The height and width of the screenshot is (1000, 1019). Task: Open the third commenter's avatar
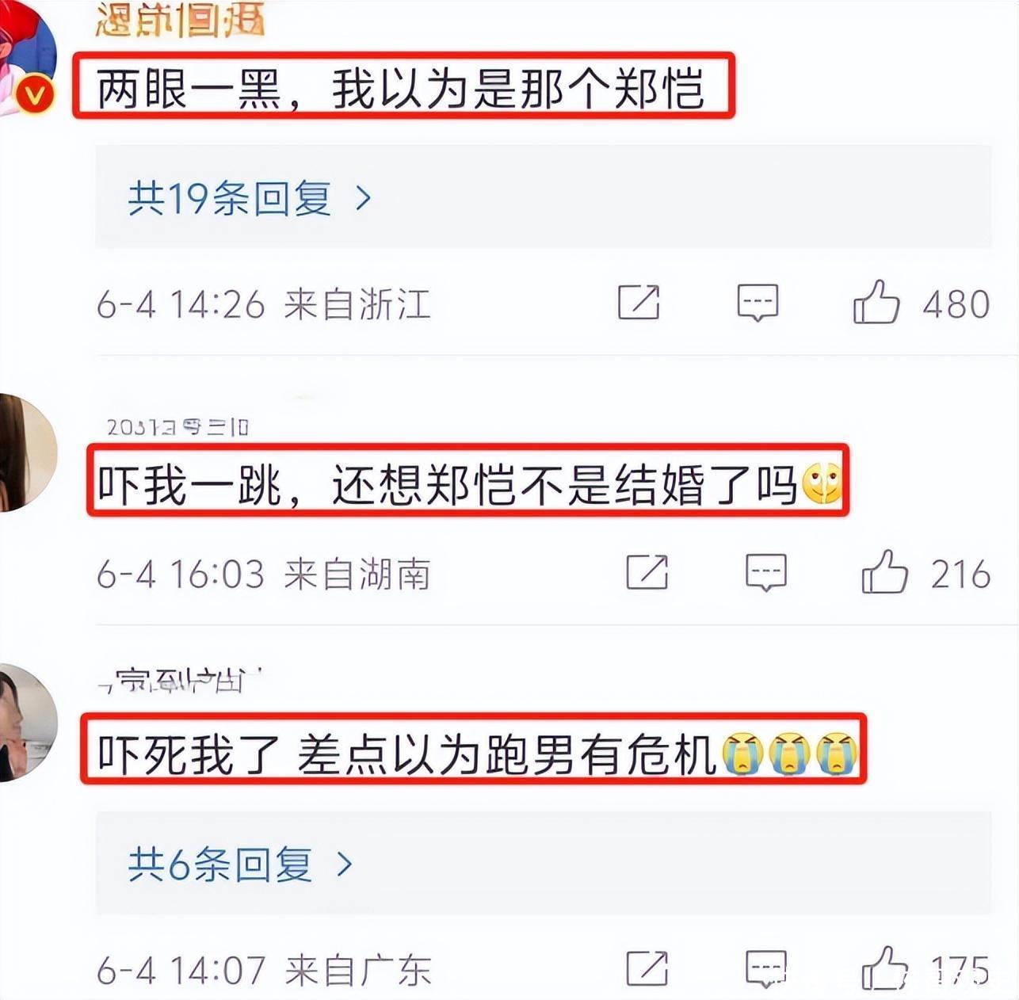pyautogui.click(x=27, y=723)
